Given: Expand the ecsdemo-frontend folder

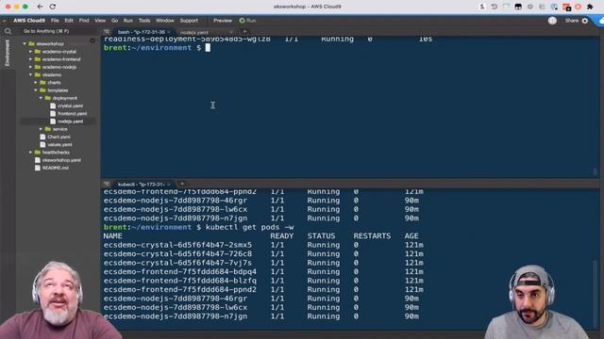Looking at the screenshot, I should click(30, 59).
